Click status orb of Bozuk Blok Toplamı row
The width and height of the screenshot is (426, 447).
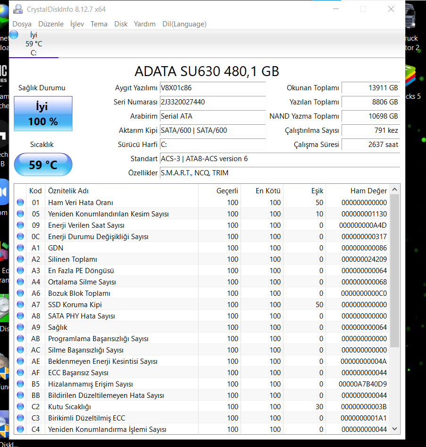(x=20, y=293)
